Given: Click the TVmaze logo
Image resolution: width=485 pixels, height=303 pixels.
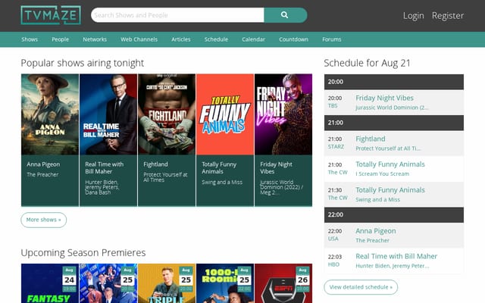Looking at the screenshot, I should 51,15.
